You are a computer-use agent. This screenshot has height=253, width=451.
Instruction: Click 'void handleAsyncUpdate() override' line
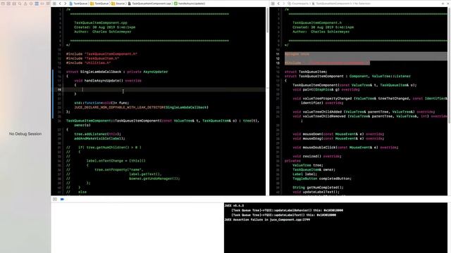tap(108, 81)
